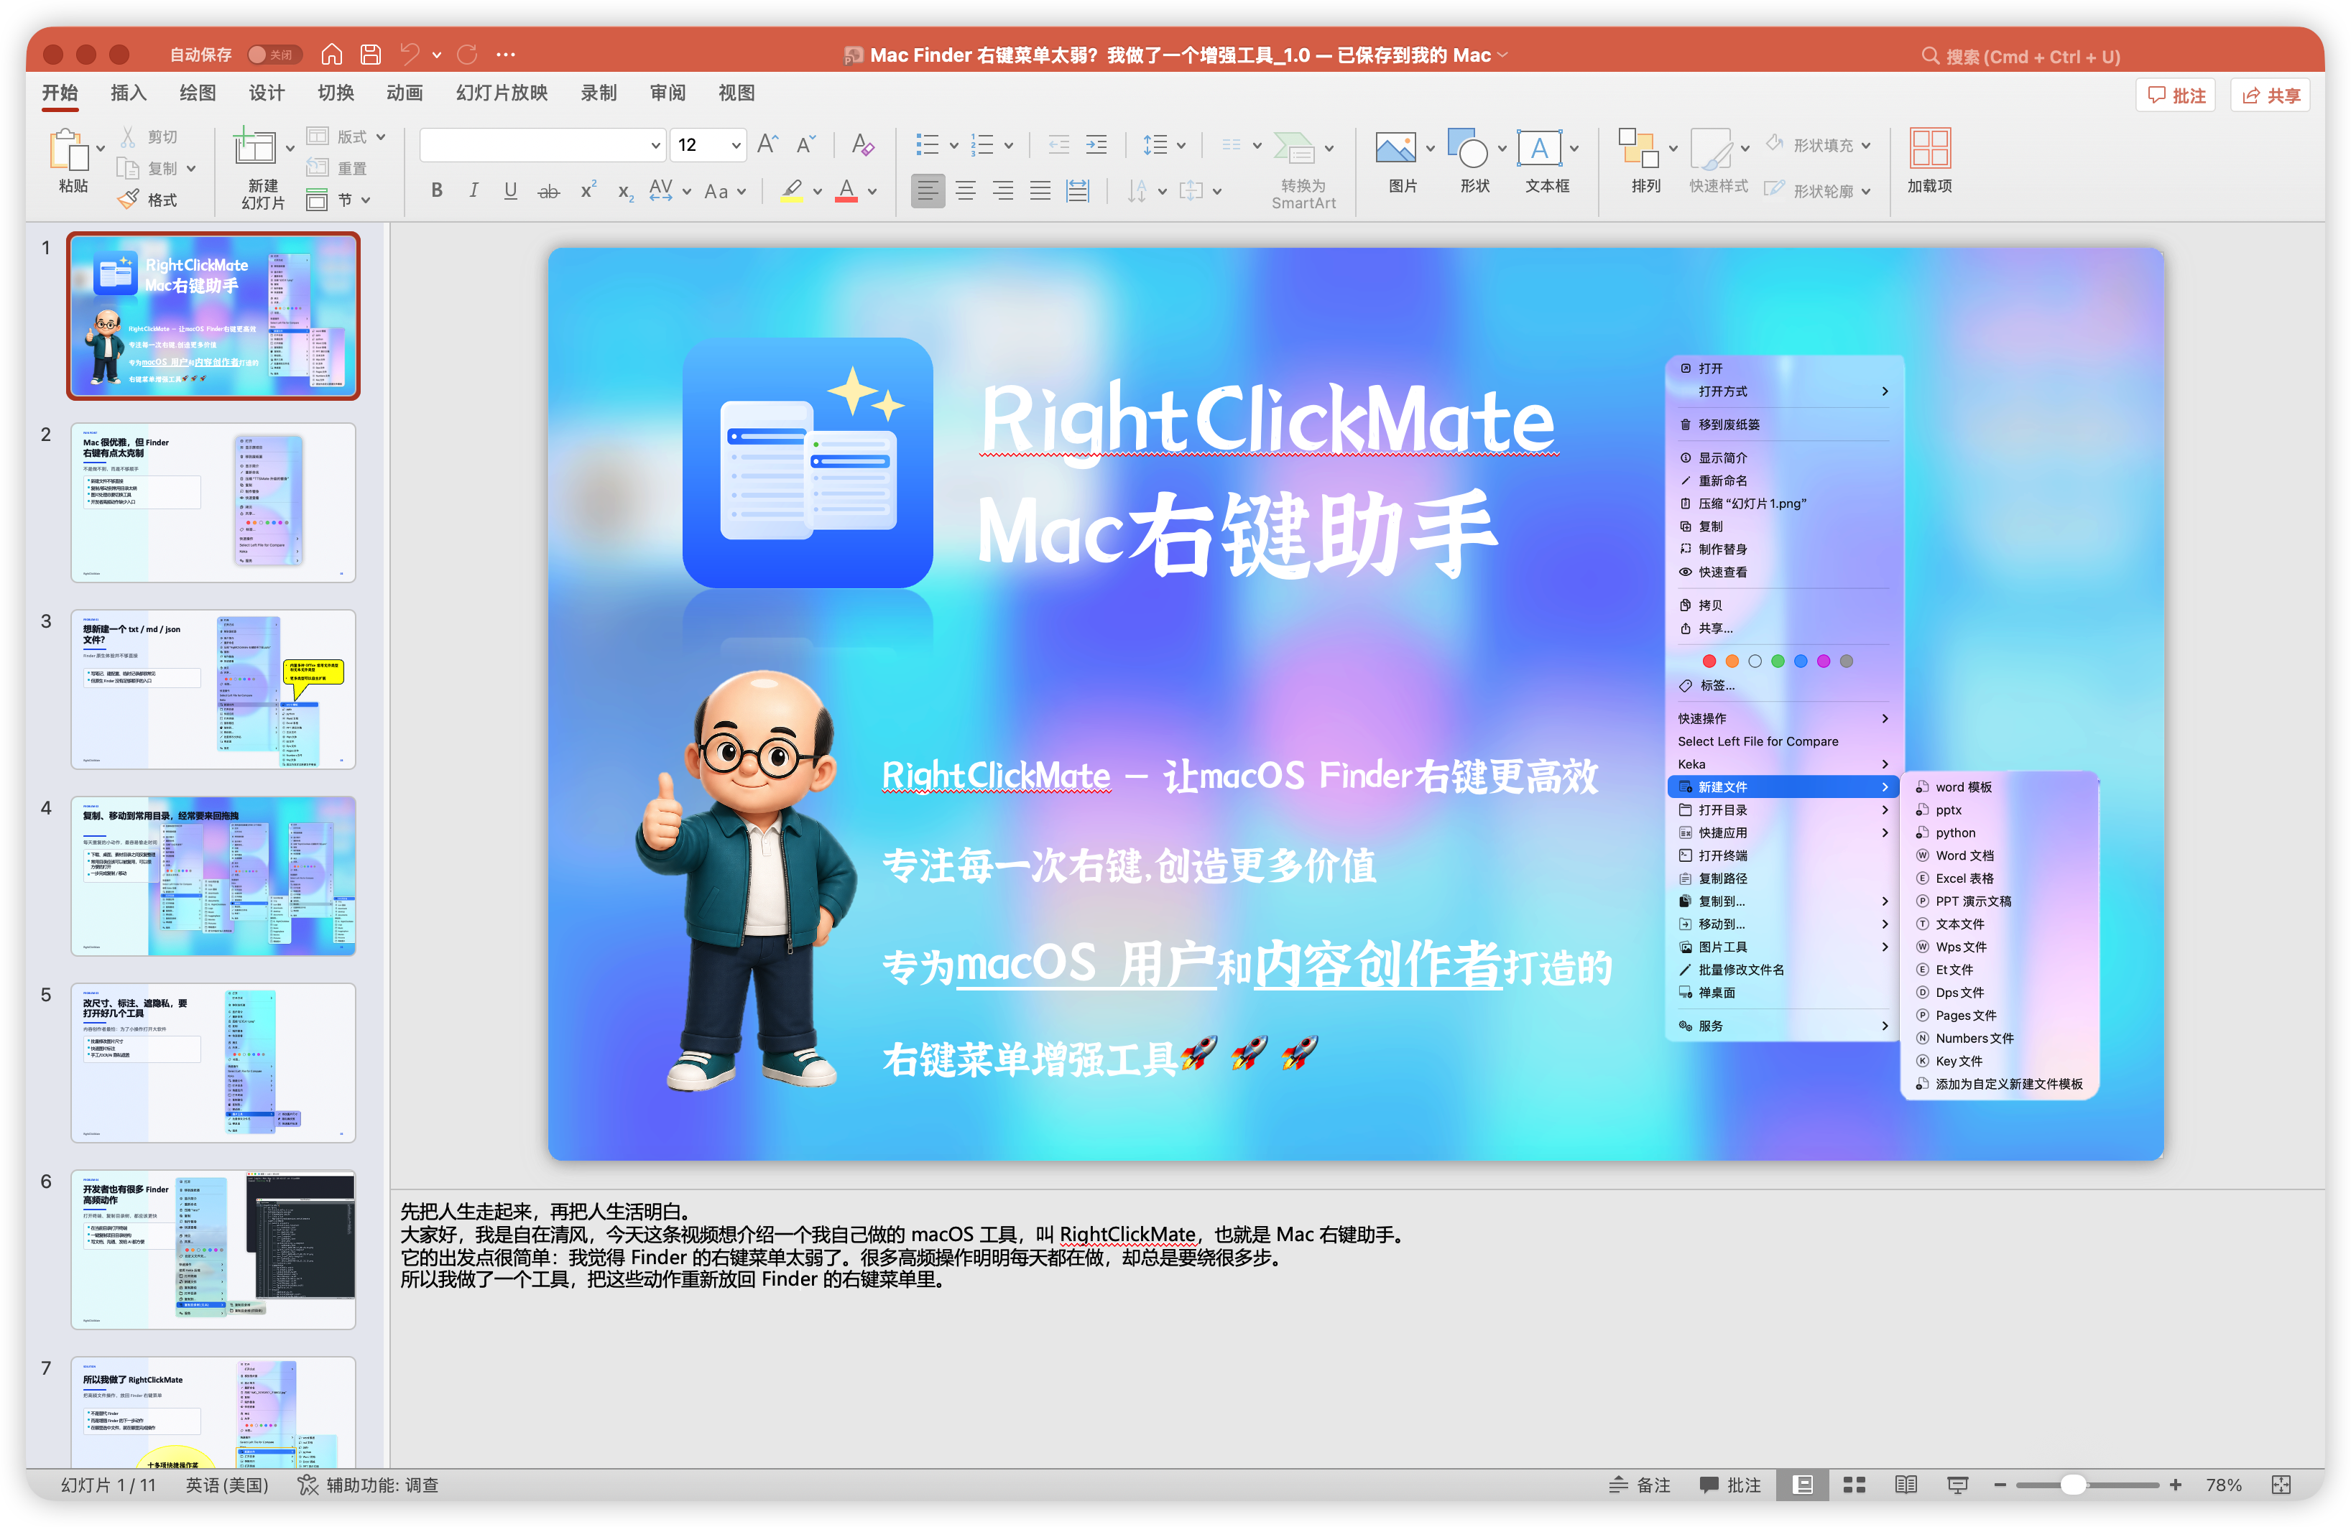The image size is (2351, 1527).
Task: Insert a shape with Shapes icon
Action: [1468, 148]
